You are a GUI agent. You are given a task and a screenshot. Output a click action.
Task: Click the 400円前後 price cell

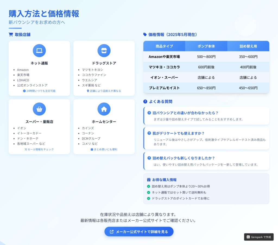tap(248, 67)
